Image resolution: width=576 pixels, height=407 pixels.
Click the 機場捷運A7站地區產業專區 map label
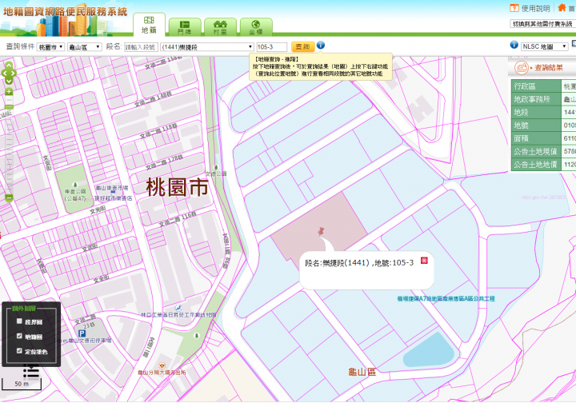point(446,298)
